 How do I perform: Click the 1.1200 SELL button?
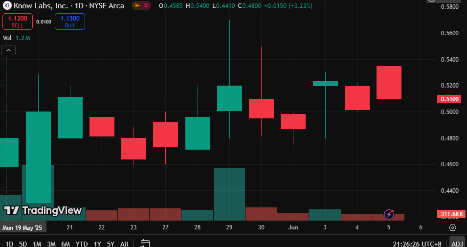tap(18, 22)
